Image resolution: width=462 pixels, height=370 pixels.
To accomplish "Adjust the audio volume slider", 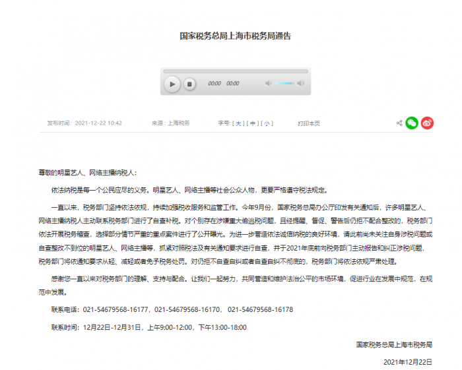I will [x=284, y=83].
